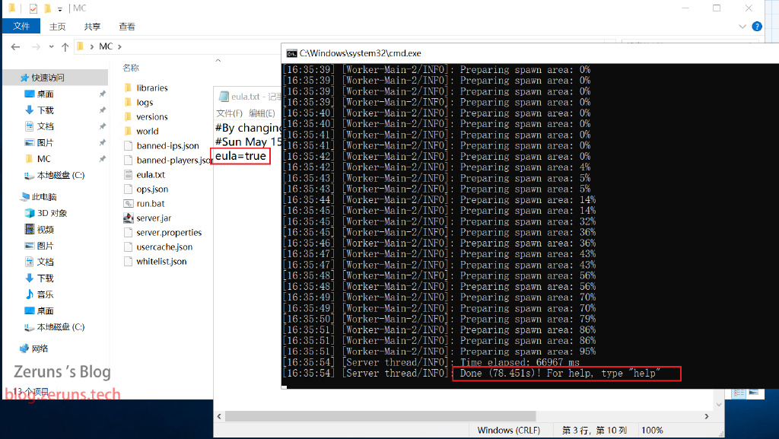Image resolution: width=779 pixels, height=439 pixels.
Task: Click the run.bat batch file icon
Action: tap(128, 204)
